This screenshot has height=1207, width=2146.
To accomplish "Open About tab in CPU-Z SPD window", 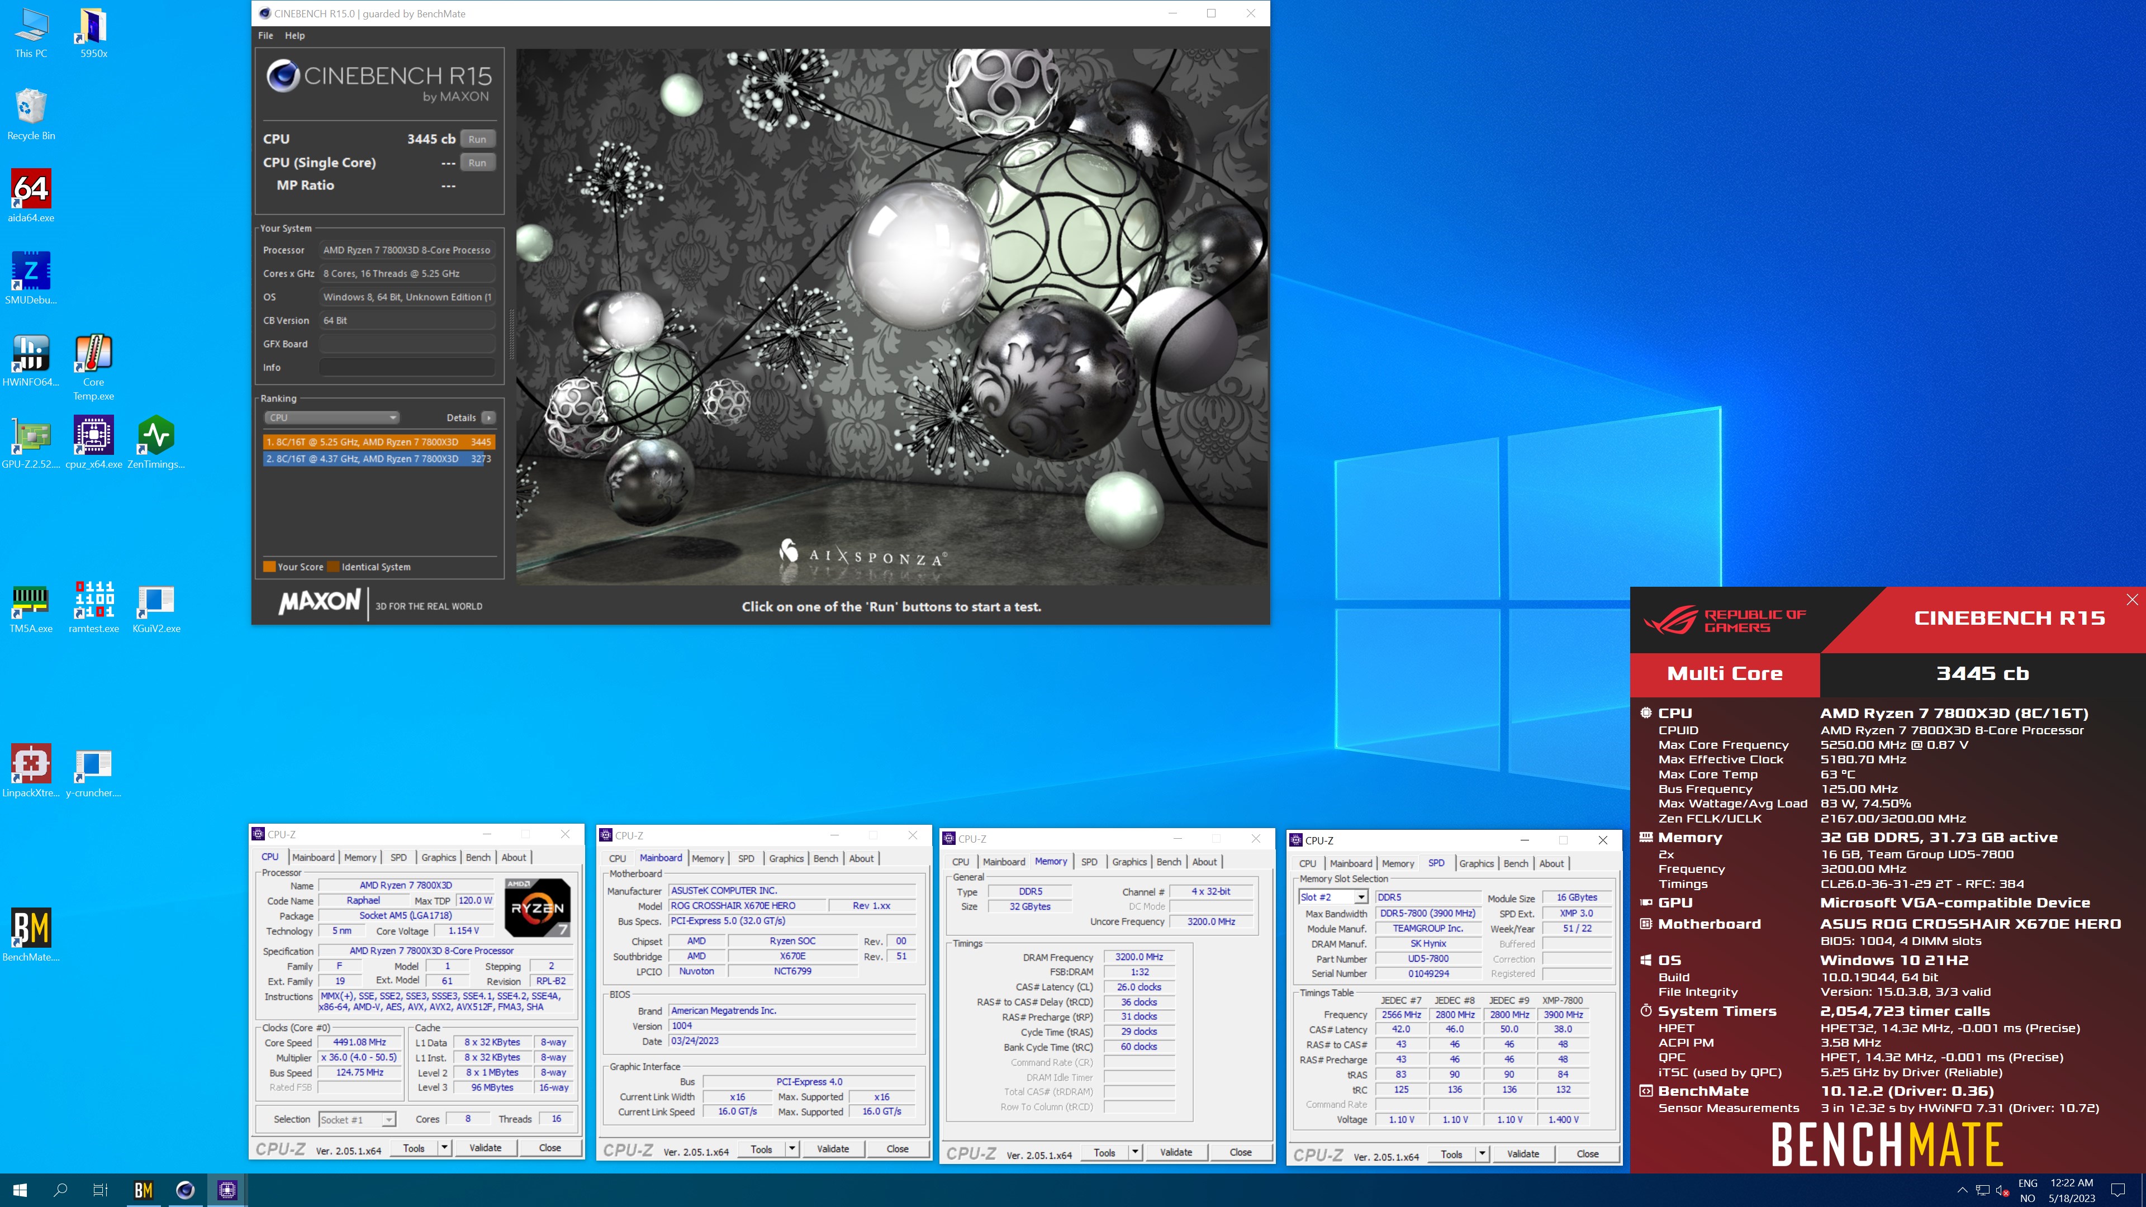I will [x=1551, y=864].
